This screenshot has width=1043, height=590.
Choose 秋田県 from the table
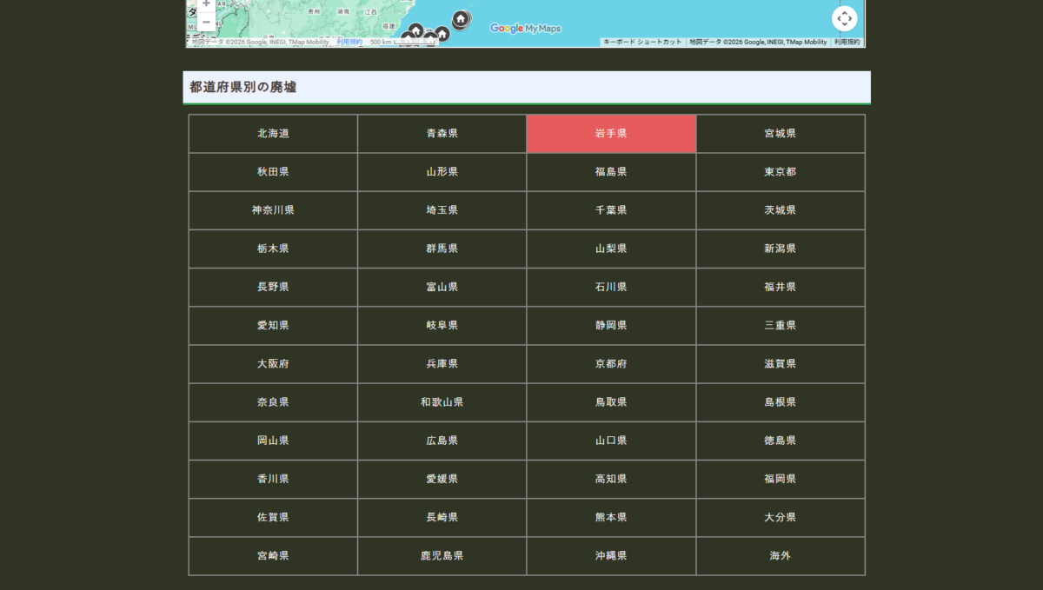tap(273, 172)
